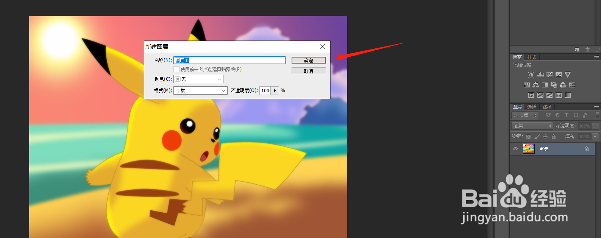Add a Posterize adjustment
This screenshot has width=601, height=238.
pyautogui.click(x=540, y=95)
